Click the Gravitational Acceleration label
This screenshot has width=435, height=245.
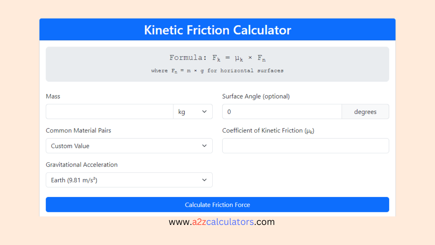82,164
